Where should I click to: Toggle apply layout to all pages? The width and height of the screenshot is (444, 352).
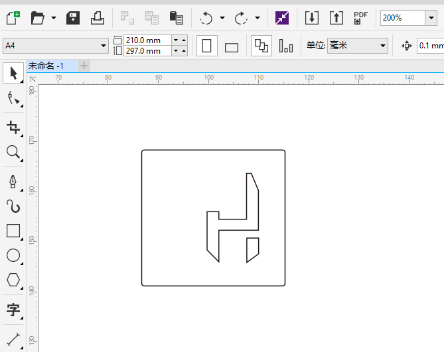261,46
